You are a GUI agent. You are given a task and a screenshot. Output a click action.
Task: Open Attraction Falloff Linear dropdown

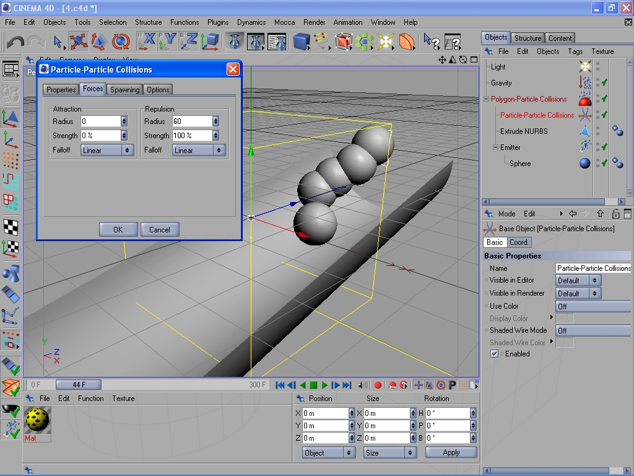[107, 150]
